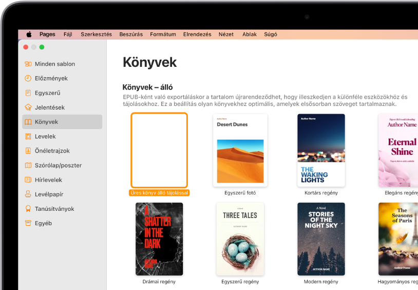418x290 pixels.
Task: Click the 'Egyszerű fotó' label
Action: (x=240, y=193)
